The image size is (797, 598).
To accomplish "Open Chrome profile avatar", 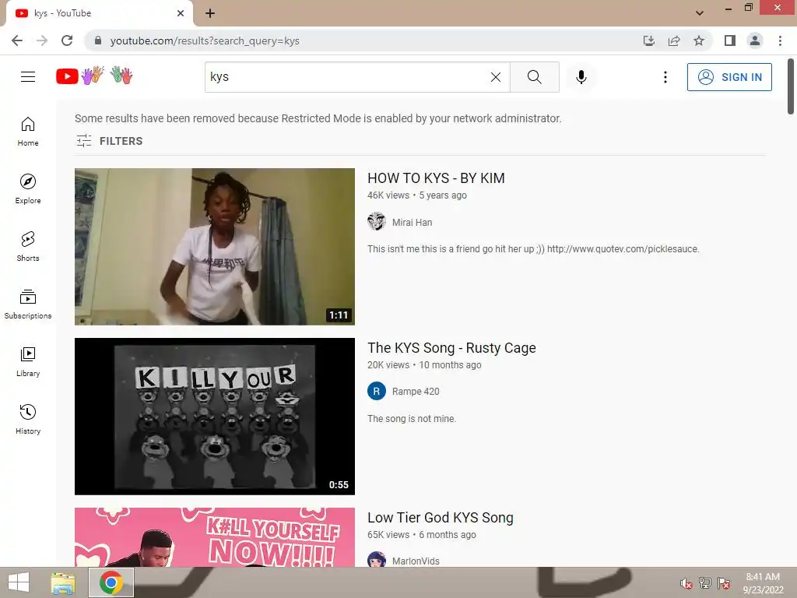I will [755, 40].
